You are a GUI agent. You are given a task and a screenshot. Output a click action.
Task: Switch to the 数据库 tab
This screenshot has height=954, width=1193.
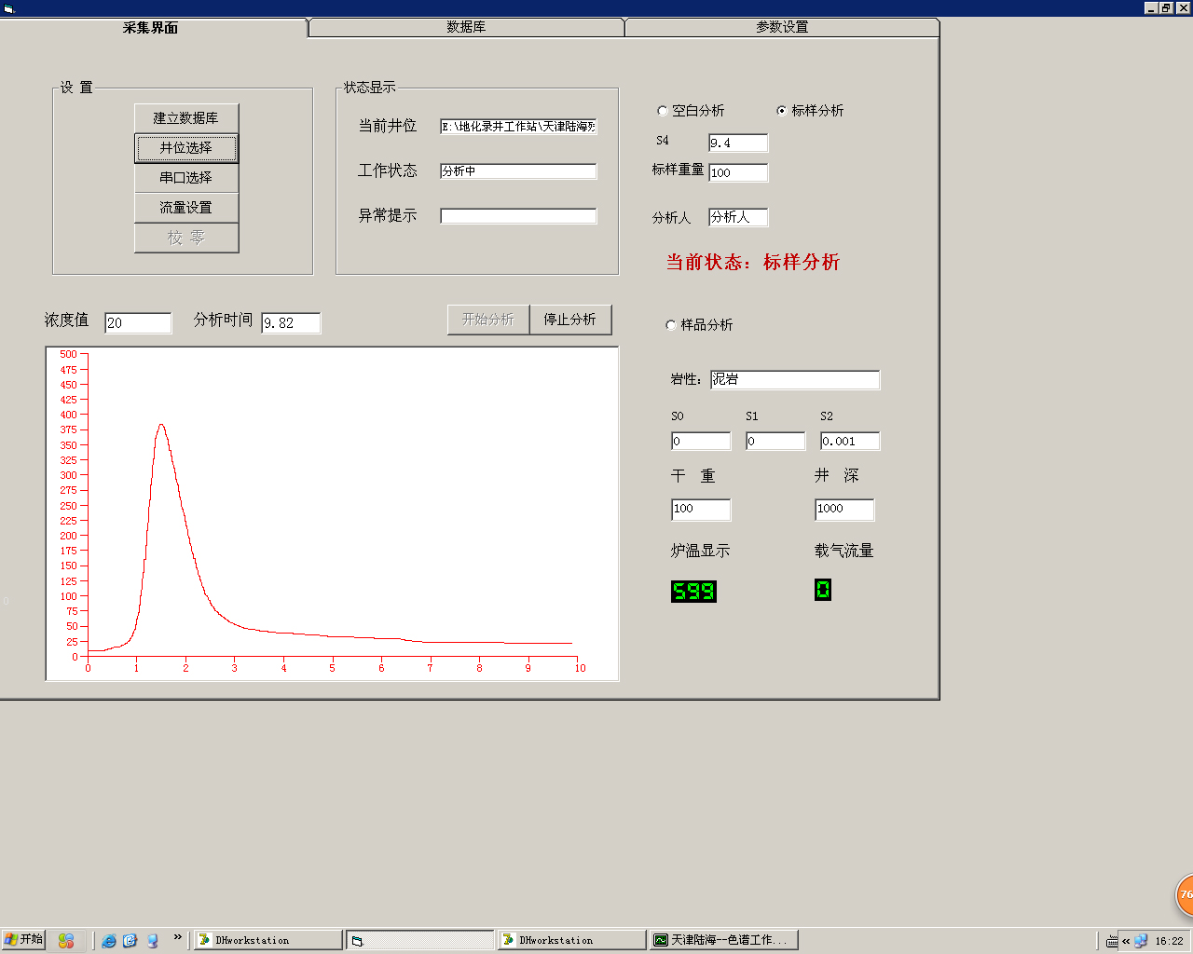pyautogui.click(x=466, y=28)
